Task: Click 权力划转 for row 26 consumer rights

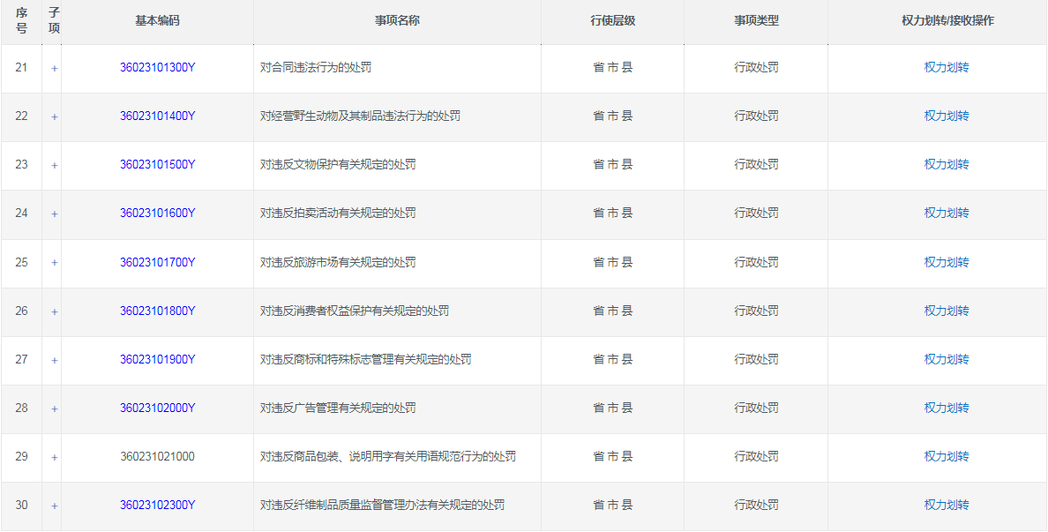Action: 946,311
